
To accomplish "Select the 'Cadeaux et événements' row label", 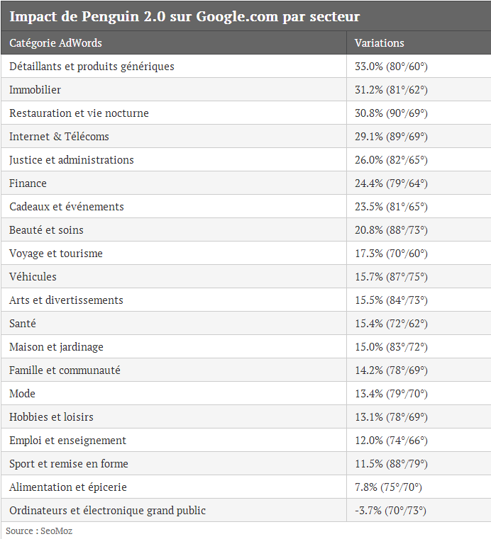I will [x=67, y=207].
